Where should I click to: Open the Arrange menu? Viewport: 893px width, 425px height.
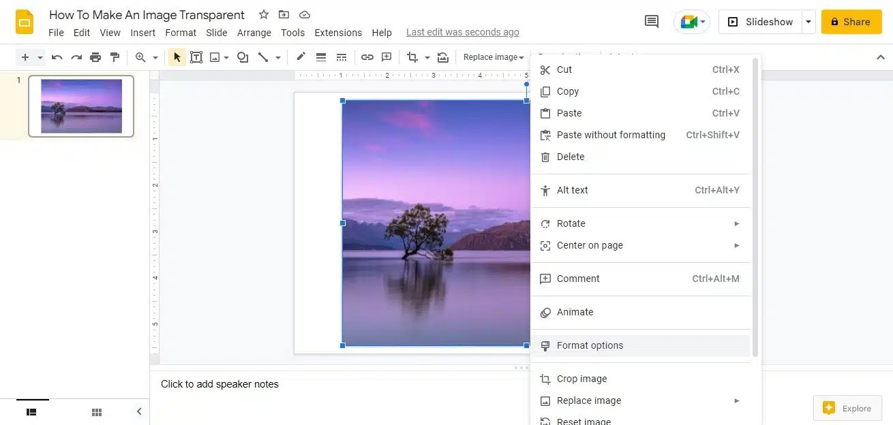click(254, 33)
